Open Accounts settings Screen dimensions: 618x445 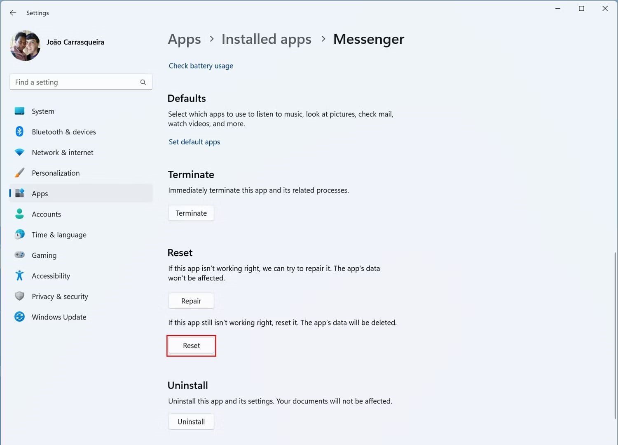tap(81, 214)
